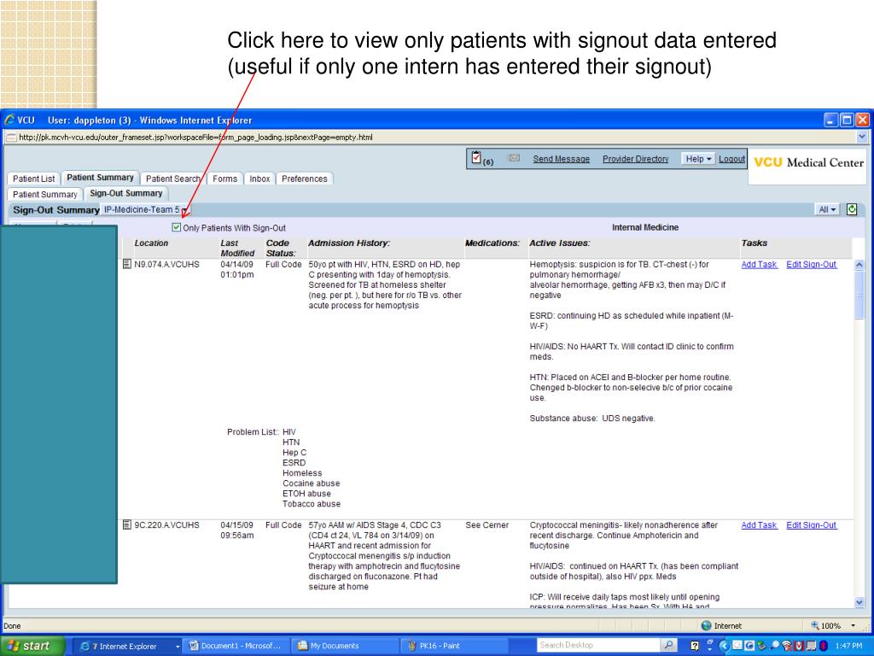Click the green refresh icon
Image resolution: width=874 pixels, height=656 pixels.
[852, 209]
